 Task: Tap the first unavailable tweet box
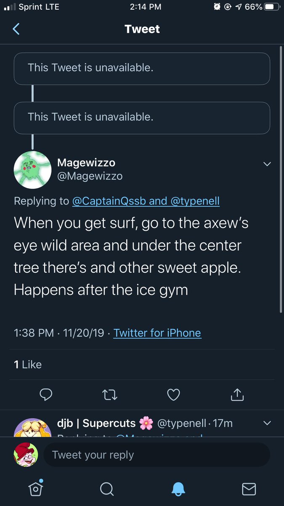[x=142, y=68]
